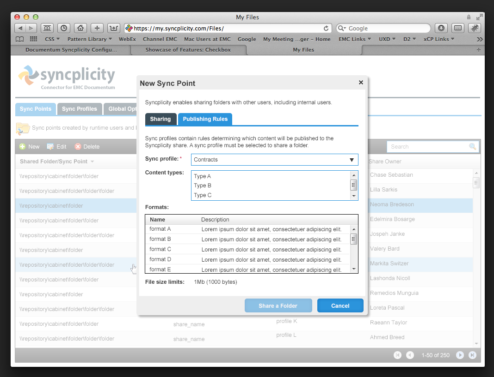The height and width of the screenshot is (377, 494).
Task: Go to the previous results page
Action: click(x=410, y=355)
